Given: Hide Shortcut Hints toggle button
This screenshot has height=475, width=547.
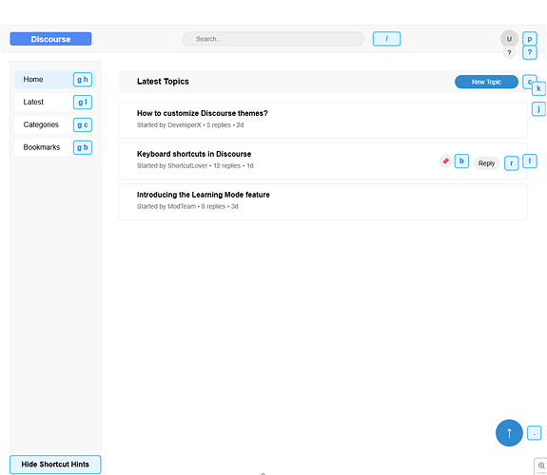Looking at the screenshot, I should [x=55, y=465].
